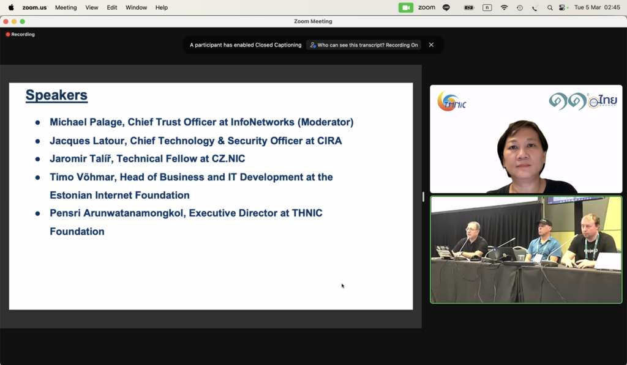
Task: Click 'Estonian Internet Foundation' text
Action: (119, 195)
